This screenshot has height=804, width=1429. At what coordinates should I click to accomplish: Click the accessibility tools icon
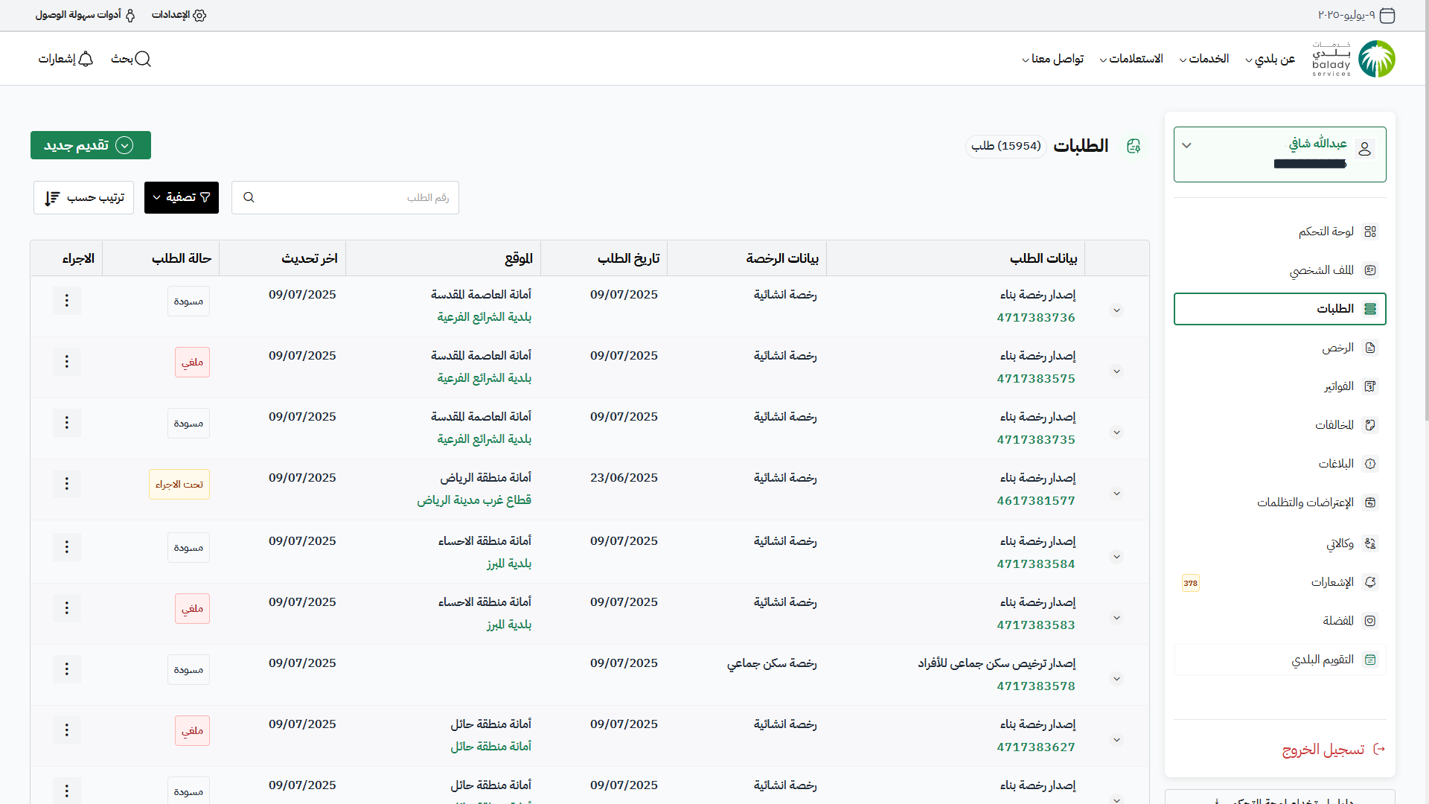tap(130, 15)
